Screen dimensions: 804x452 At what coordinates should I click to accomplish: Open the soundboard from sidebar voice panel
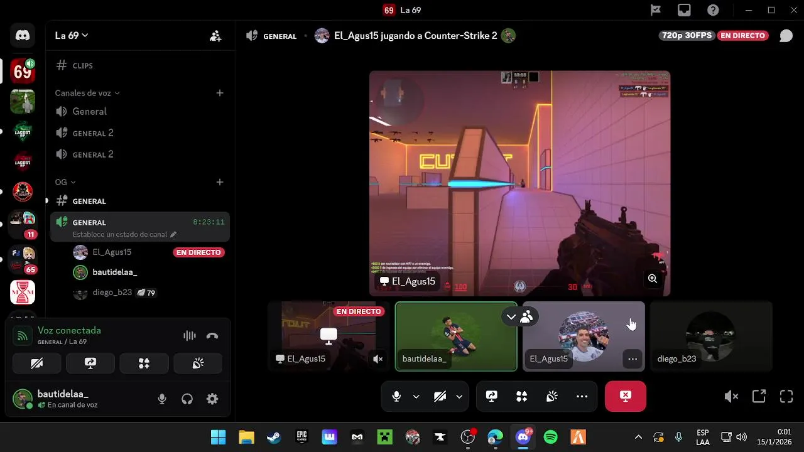click(x=198, y=363)
